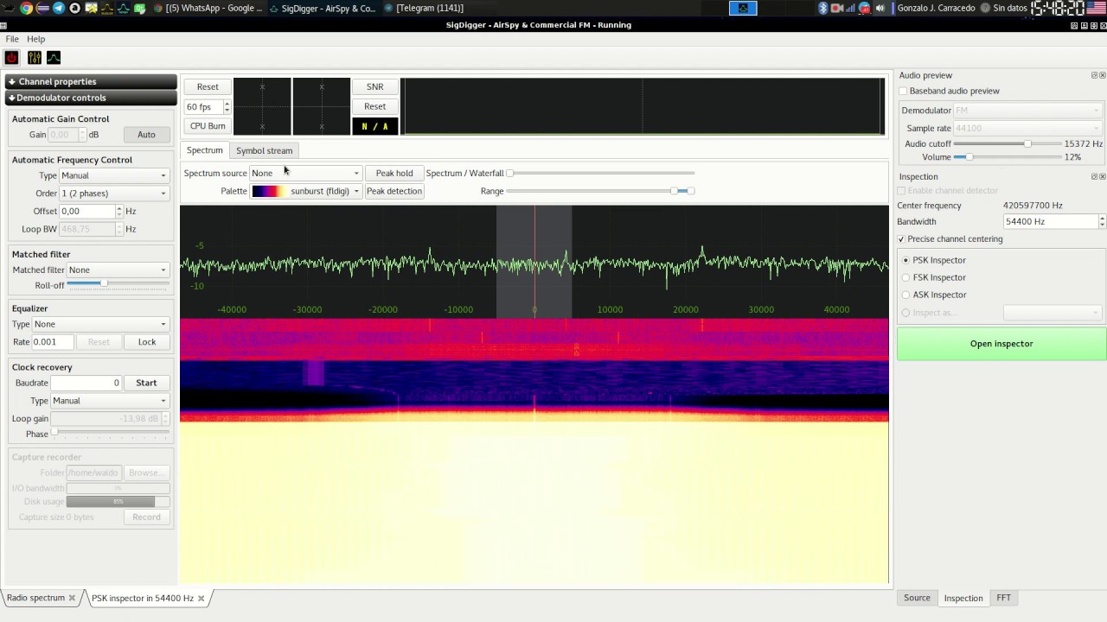Viewport: 1107px width, 622px height.
Task: Switch to the Symbol stream tab
Action: [264, 150]
